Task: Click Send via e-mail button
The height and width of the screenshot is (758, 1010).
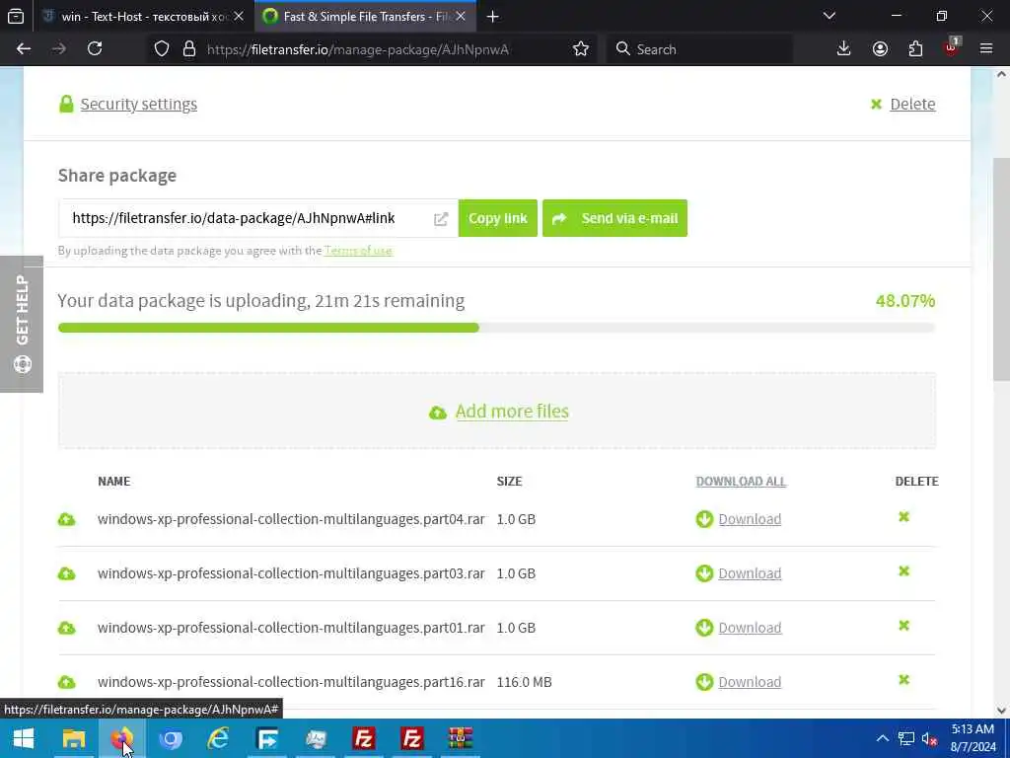Action: [x=614, y=218]
